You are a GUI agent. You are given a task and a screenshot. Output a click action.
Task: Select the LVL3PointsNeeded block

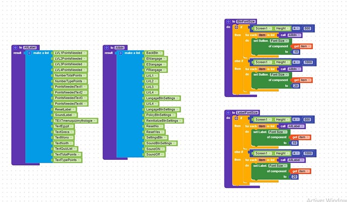point(70,64)
